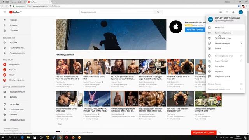Open Настройки in the left sidebar

coord(16,105)
